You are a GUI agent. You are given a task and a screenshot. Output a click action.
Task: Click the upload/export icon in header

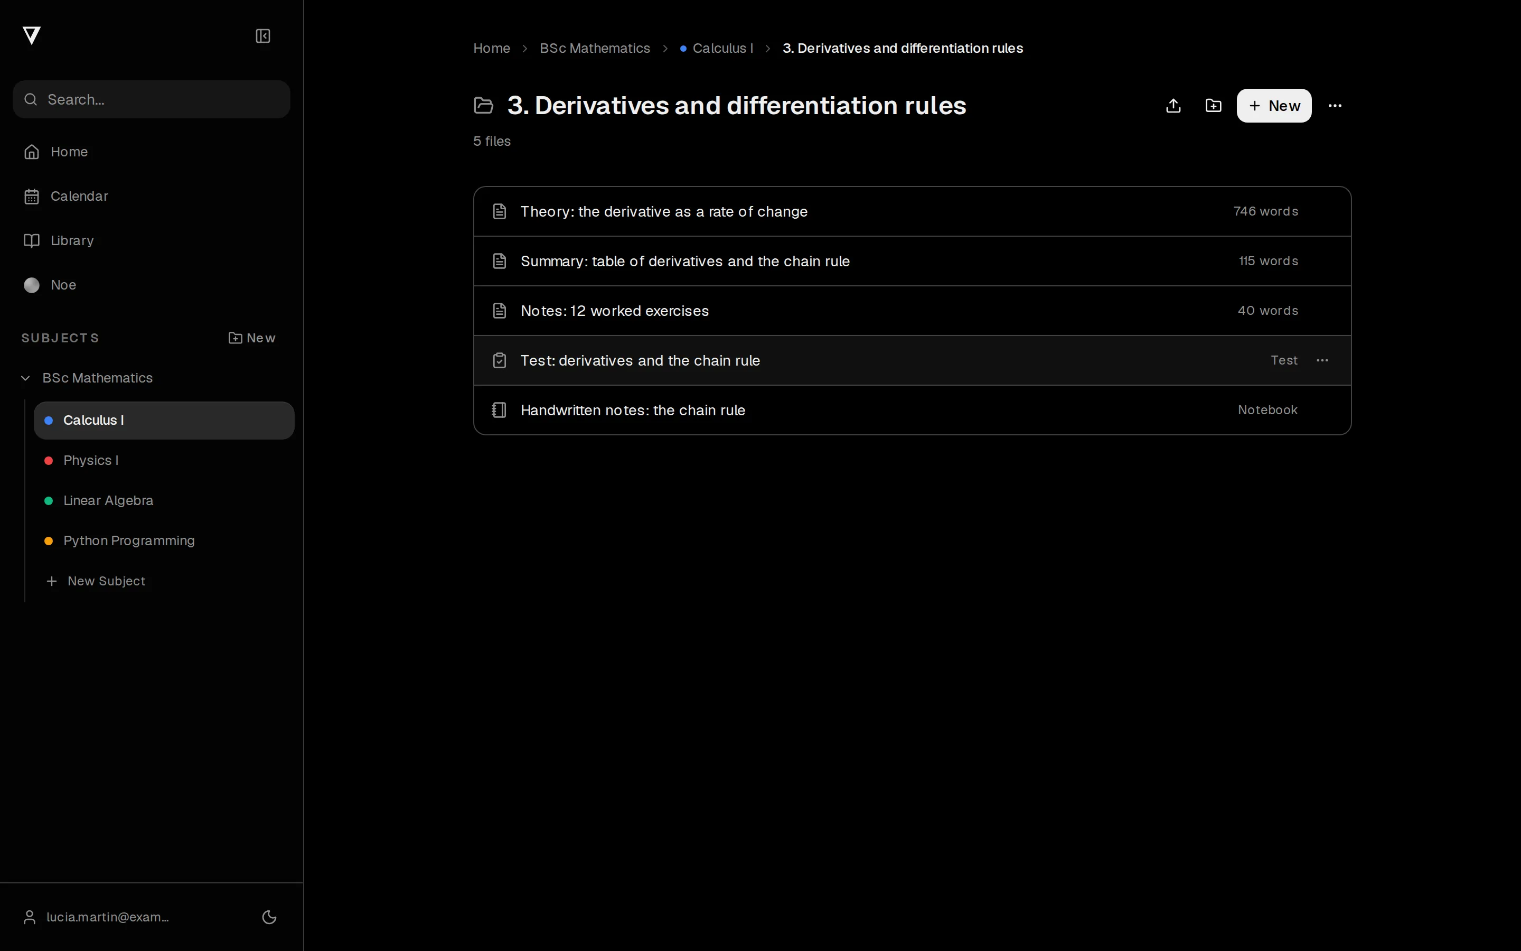click(1173, 106)
